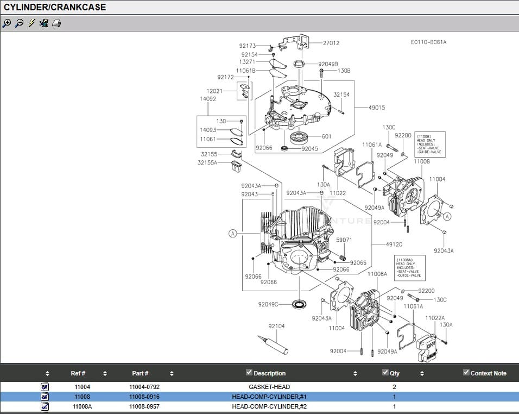
Task: Sort the table by Part # header
Action: click(x=140, y=373)
